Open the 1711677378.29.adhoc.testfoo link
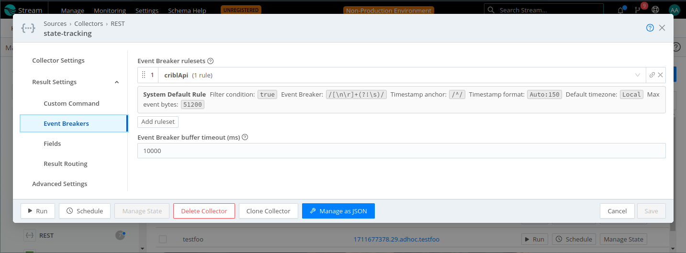This screenshot has height=253, width=686. (x=396, y=239)
